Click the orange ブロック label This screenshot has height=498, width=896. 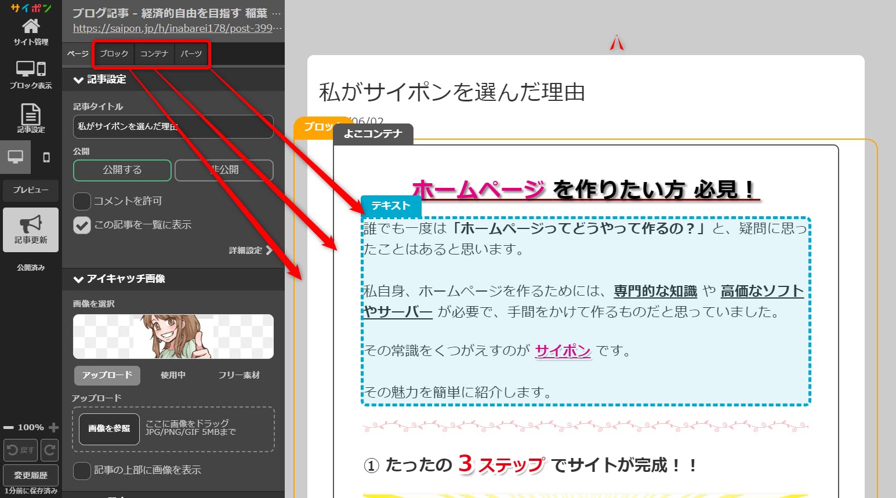point(316,127)
